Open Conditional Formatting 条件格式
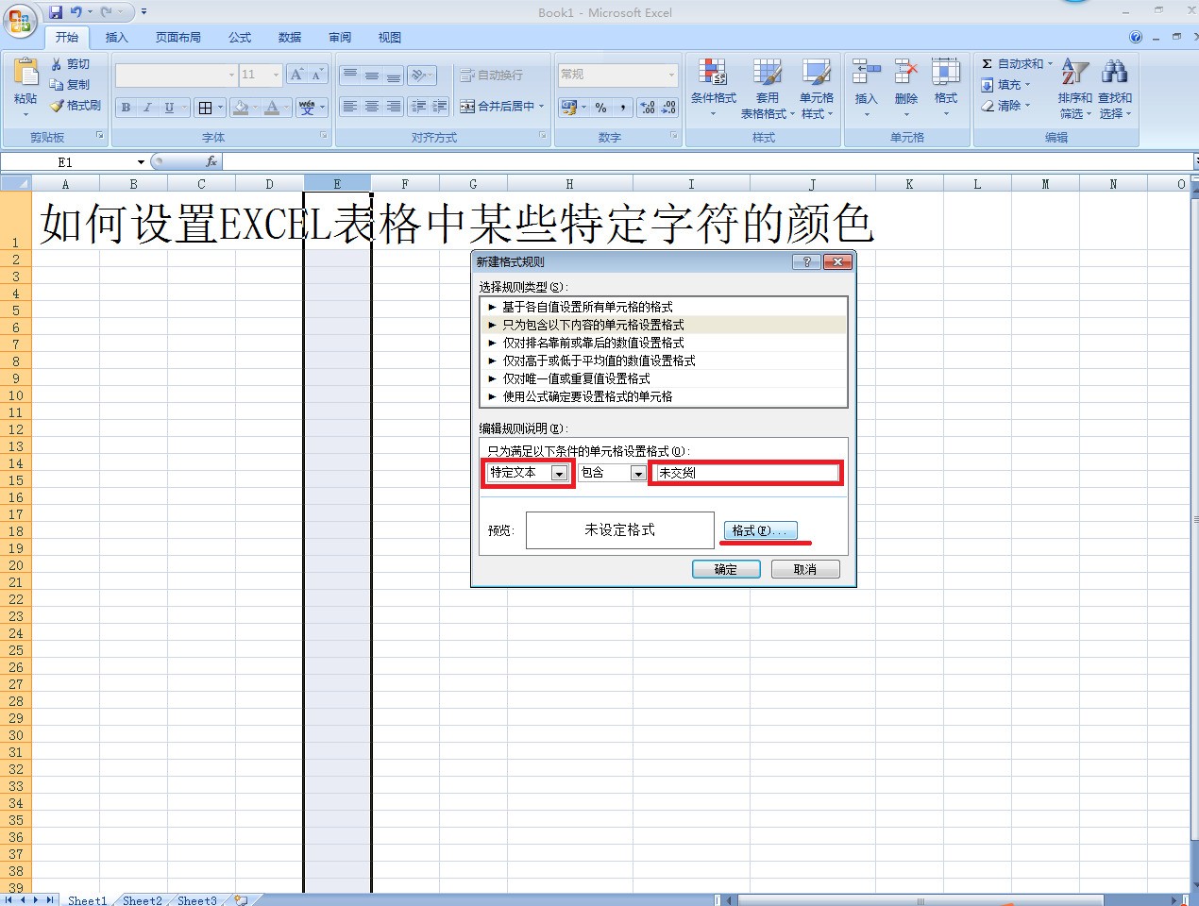 point(713,88)
